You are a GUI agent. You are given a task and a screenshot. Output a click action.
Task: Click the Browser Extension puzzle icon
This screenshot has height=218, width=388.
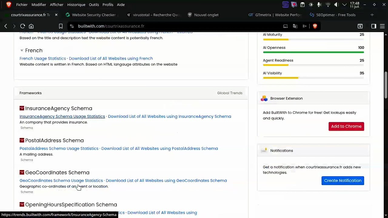[264, 98]
